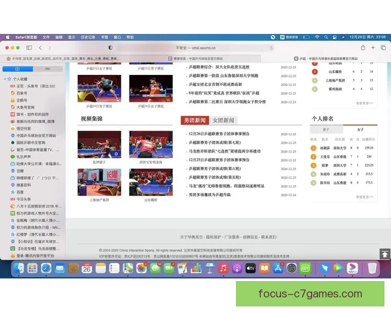Image resolution: width=391 pixels, height=313 pixels.
Task: Open Calendar showing 26 in Dock
Action: tap(87, 268)
